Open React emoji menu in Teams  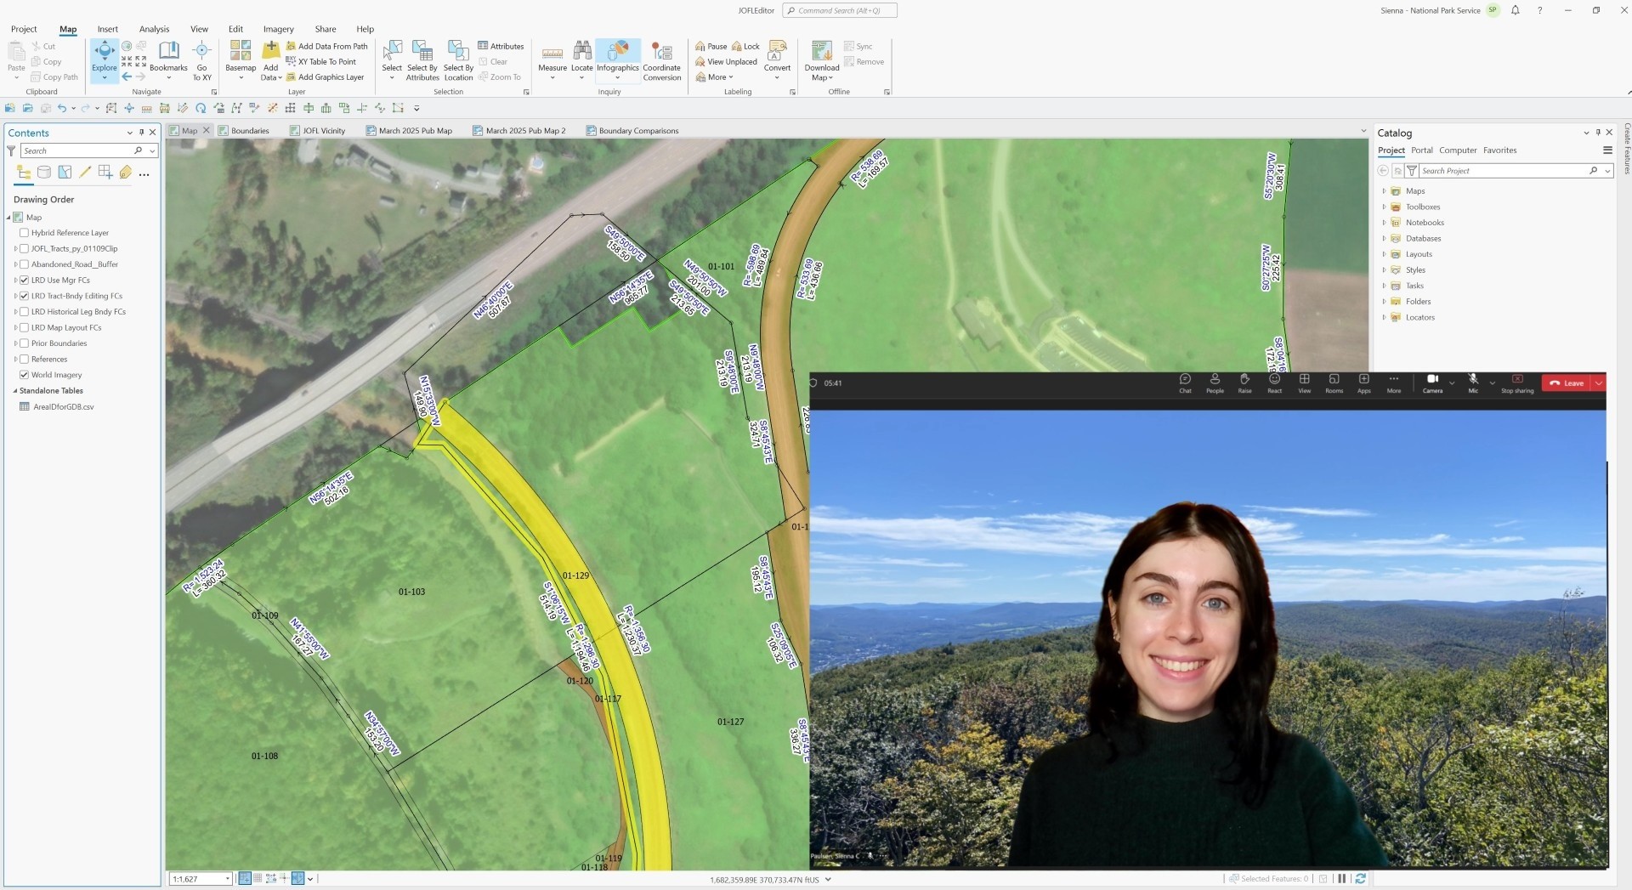point(1274,383)
